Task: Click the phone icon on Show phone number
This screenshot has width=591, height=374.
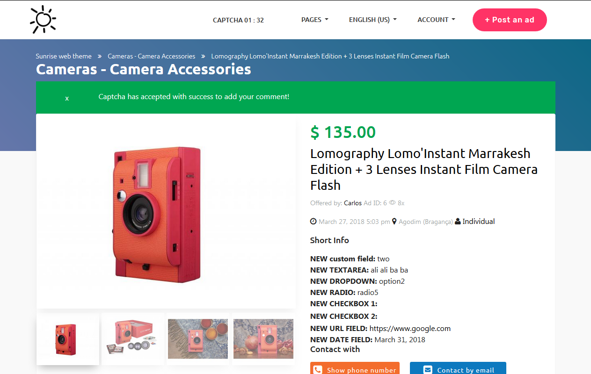Action: click(x=318, y=370)
